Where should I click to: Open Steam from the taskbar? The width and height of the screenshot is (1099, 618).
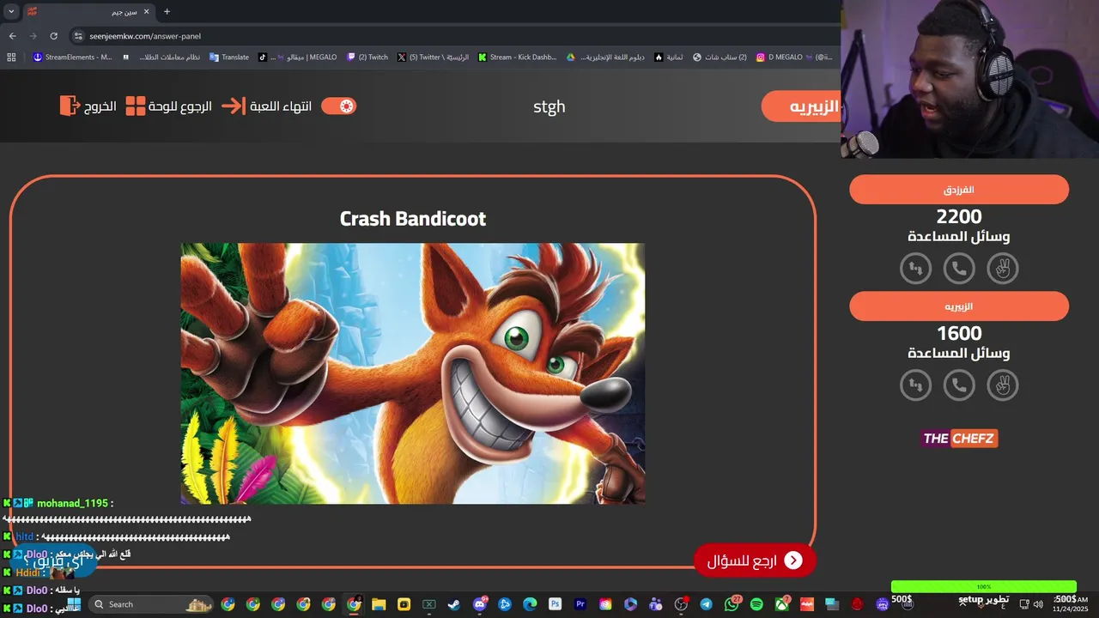(454, 604)
